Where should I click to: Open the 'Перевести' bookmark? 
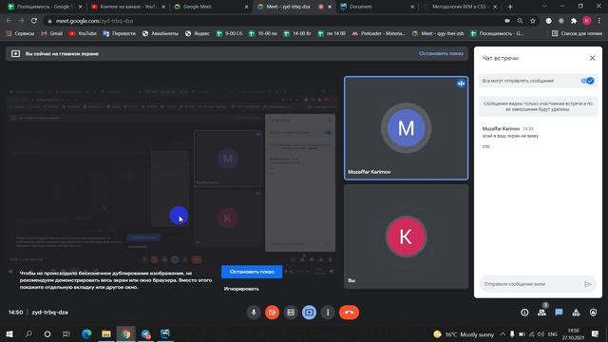click(120, 34)
